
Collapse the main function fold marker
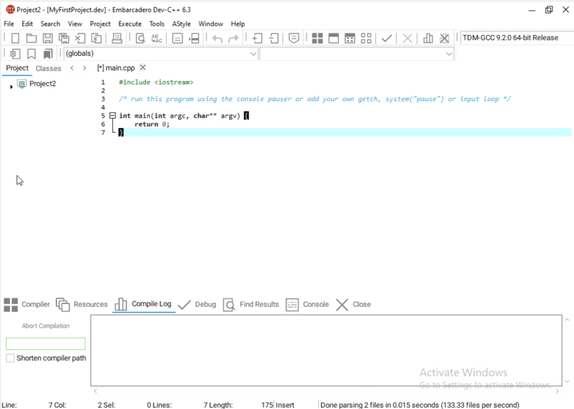(x=113, y=116)
